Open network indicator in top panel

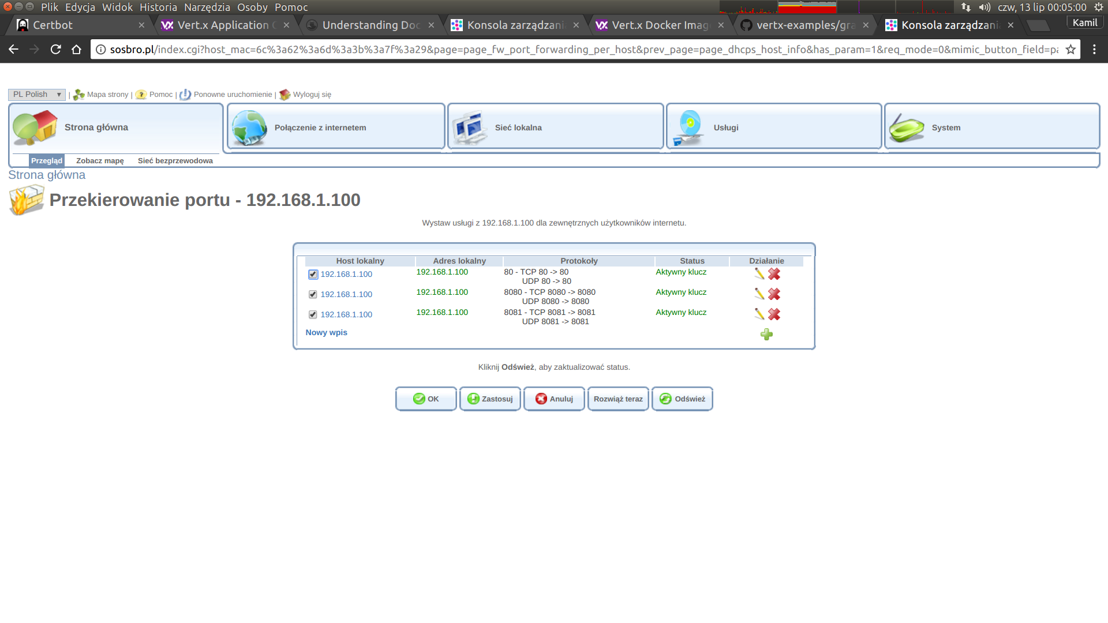coord(966,7)
